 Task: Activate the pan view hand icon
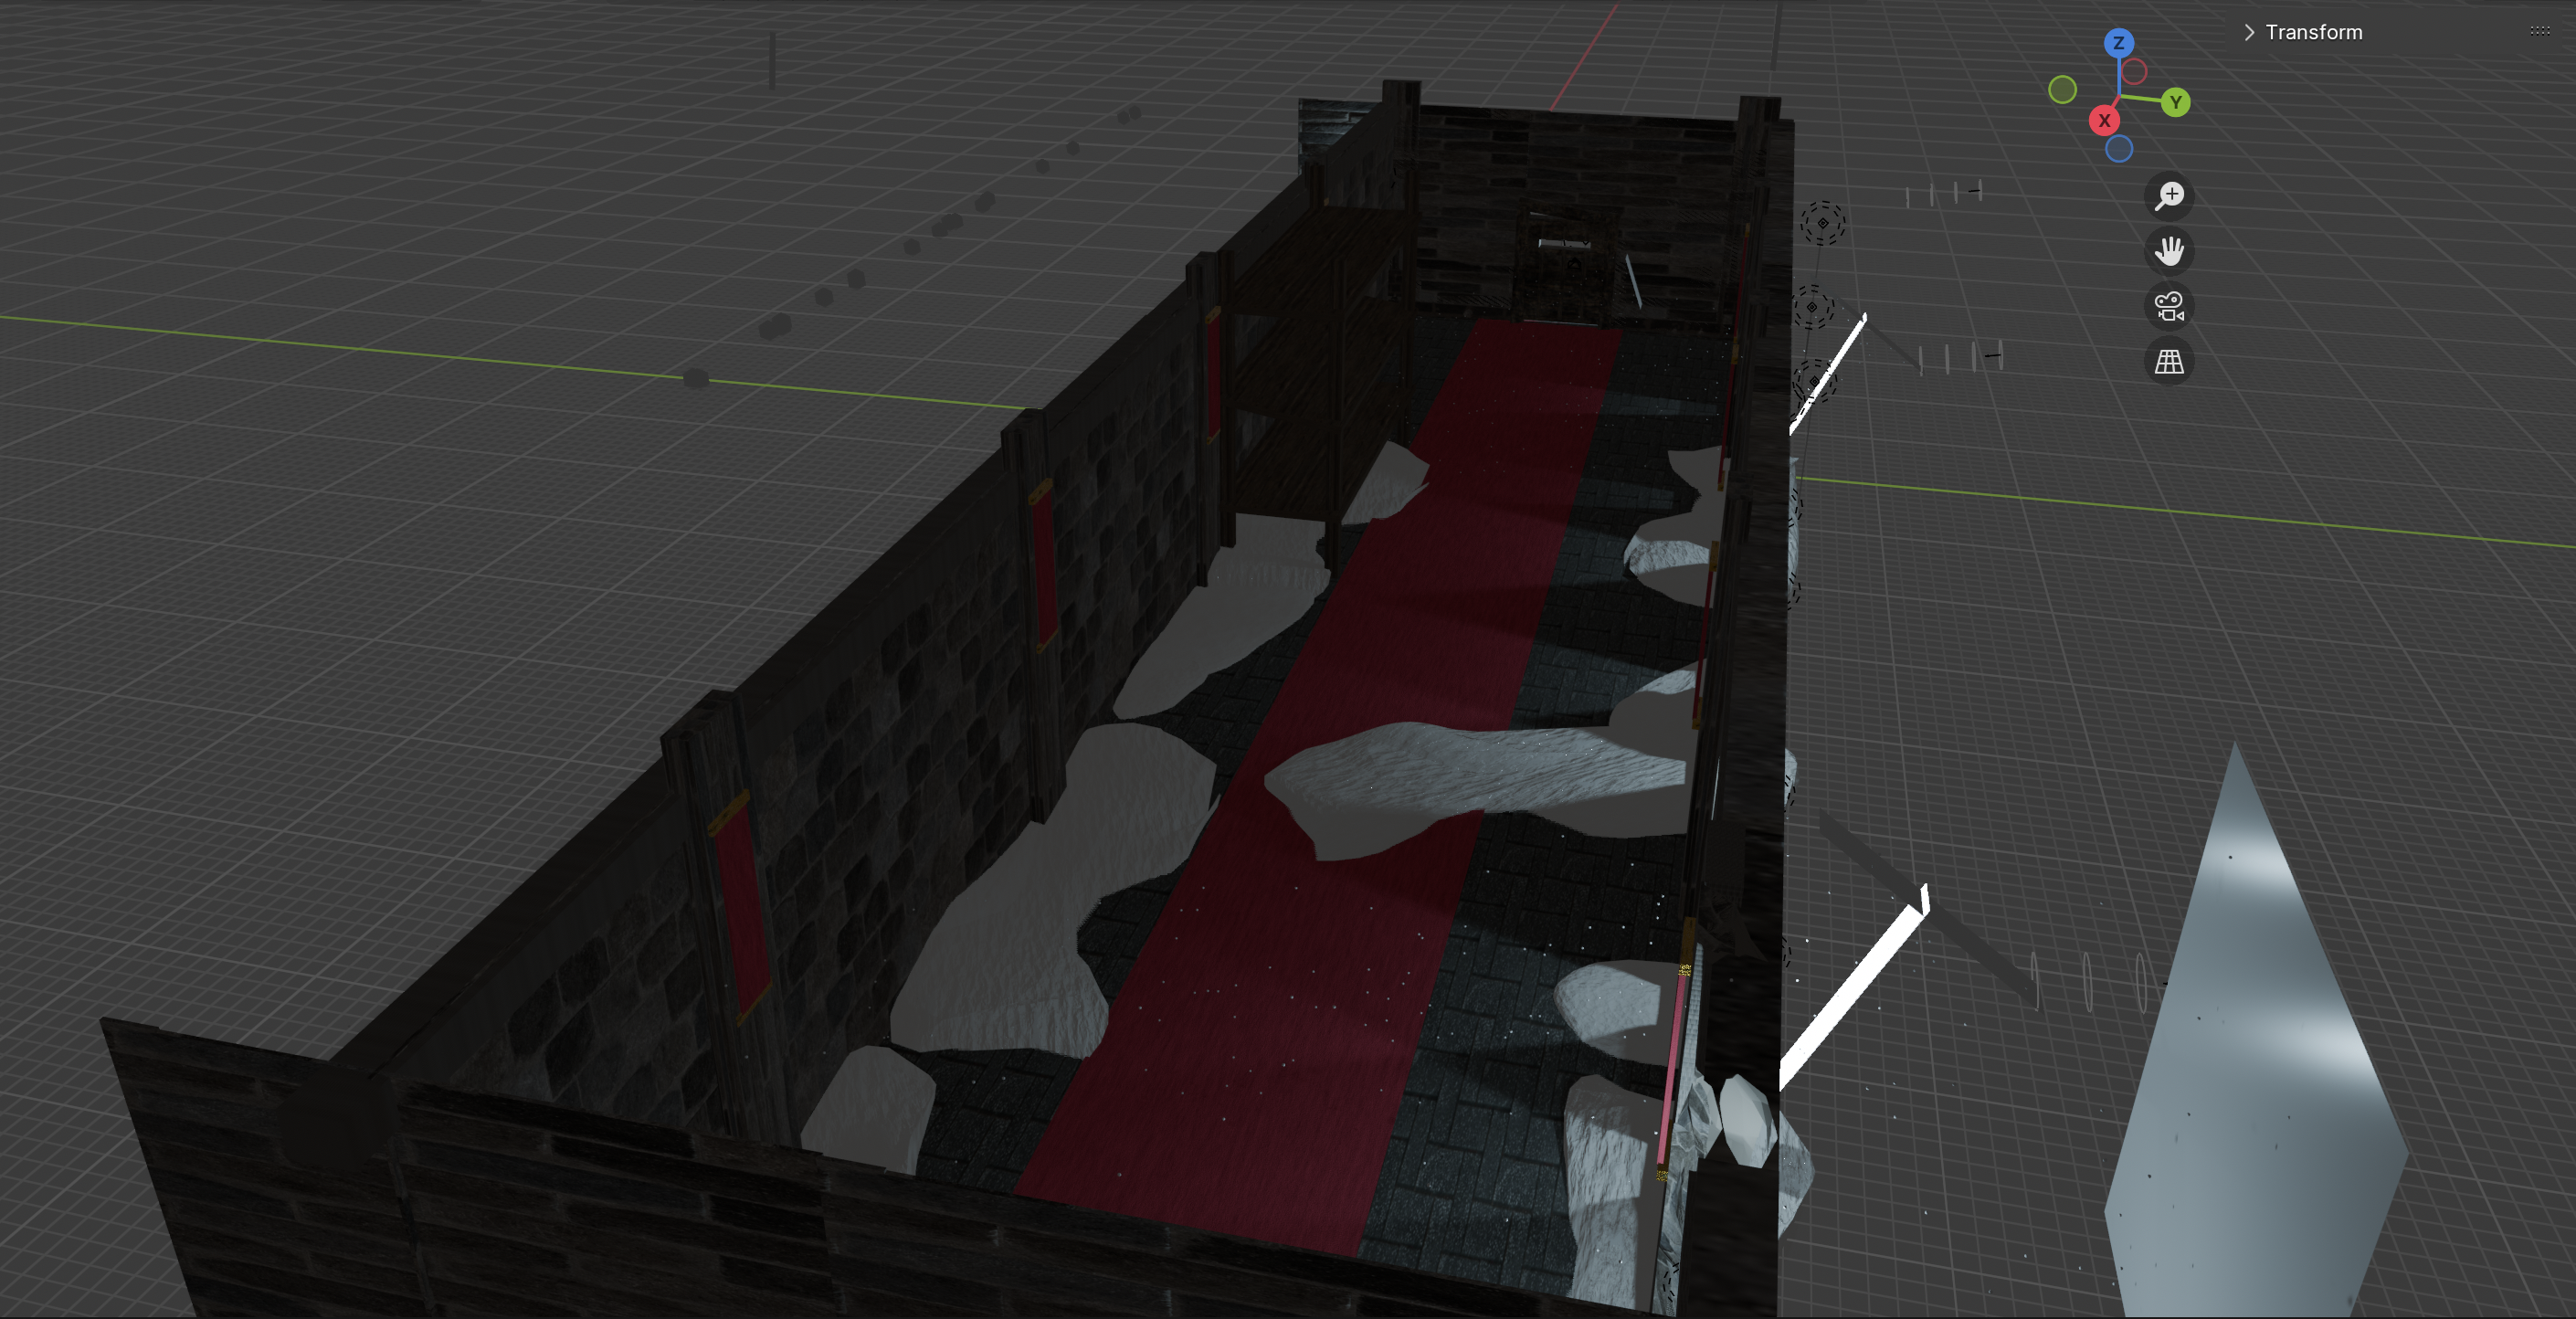[2169, 250]
